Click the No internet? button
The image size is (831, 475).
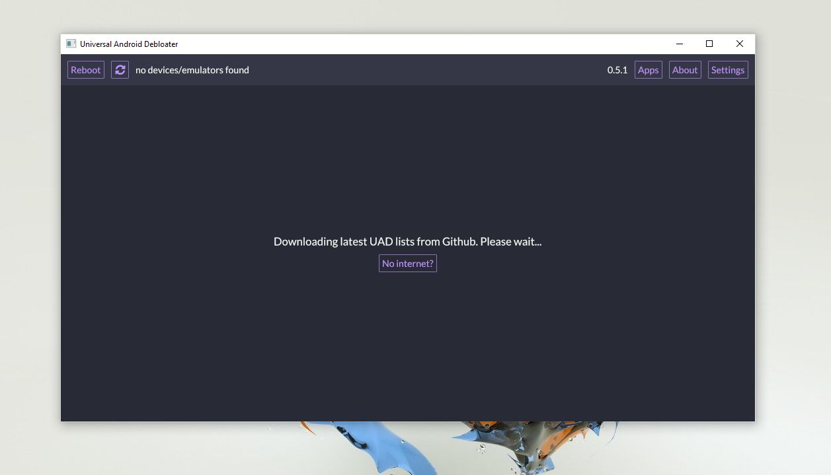click(408, 264)
